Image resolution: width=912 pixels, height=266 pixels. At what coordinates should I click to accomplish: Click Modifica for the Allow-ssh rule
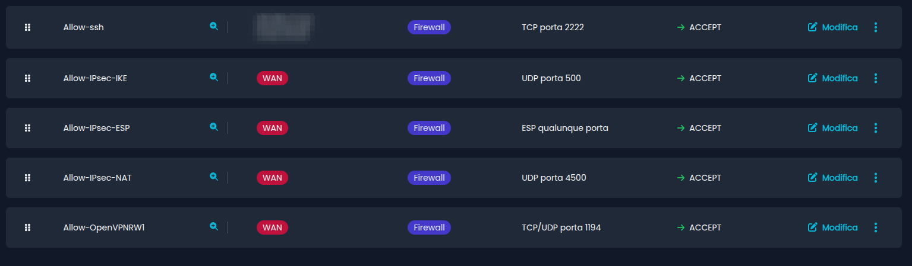(833, 27)
